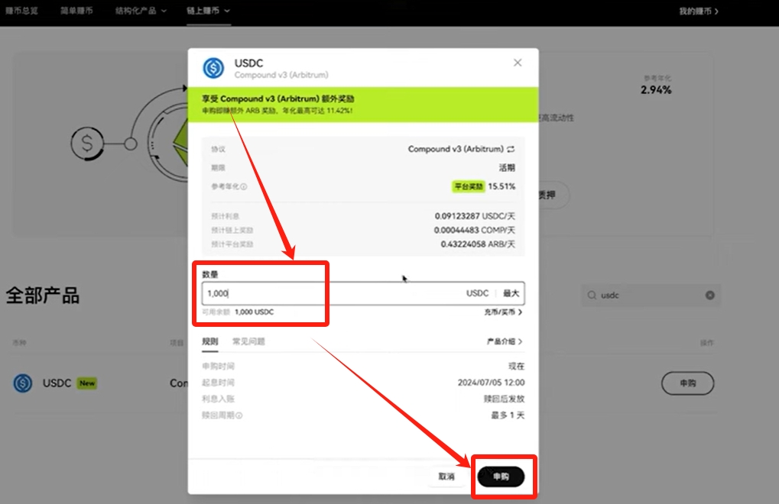The image size is (779, 504).
Task: Click the USDC coin icon in dialog header
Action: click(x=213, y=68)
